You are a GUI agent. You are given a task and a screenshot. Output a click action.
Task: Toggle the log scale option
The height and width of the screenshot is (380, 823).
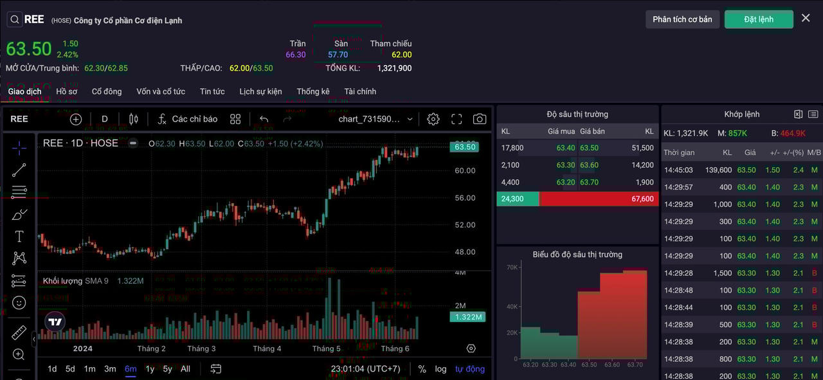(440, 368)
